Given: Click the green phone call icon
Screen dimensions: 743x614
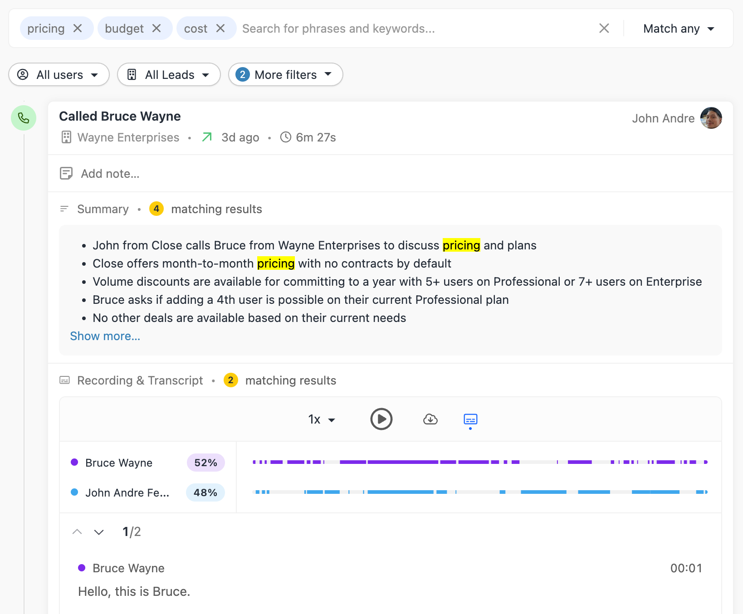Looking at the screenshot, I should (x=24, y=118).
